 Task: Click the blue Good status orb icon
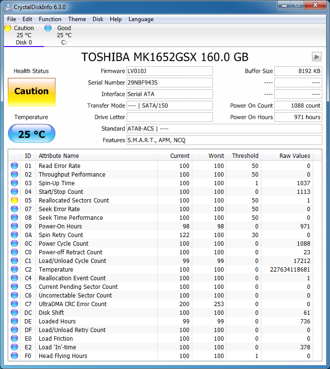pos(48,28)
